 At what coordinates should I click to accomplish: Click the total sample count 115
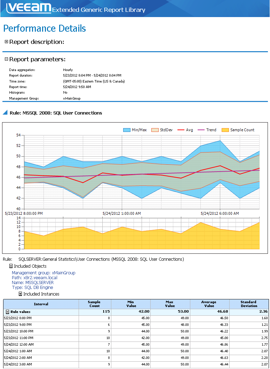[x=106, y=312]
